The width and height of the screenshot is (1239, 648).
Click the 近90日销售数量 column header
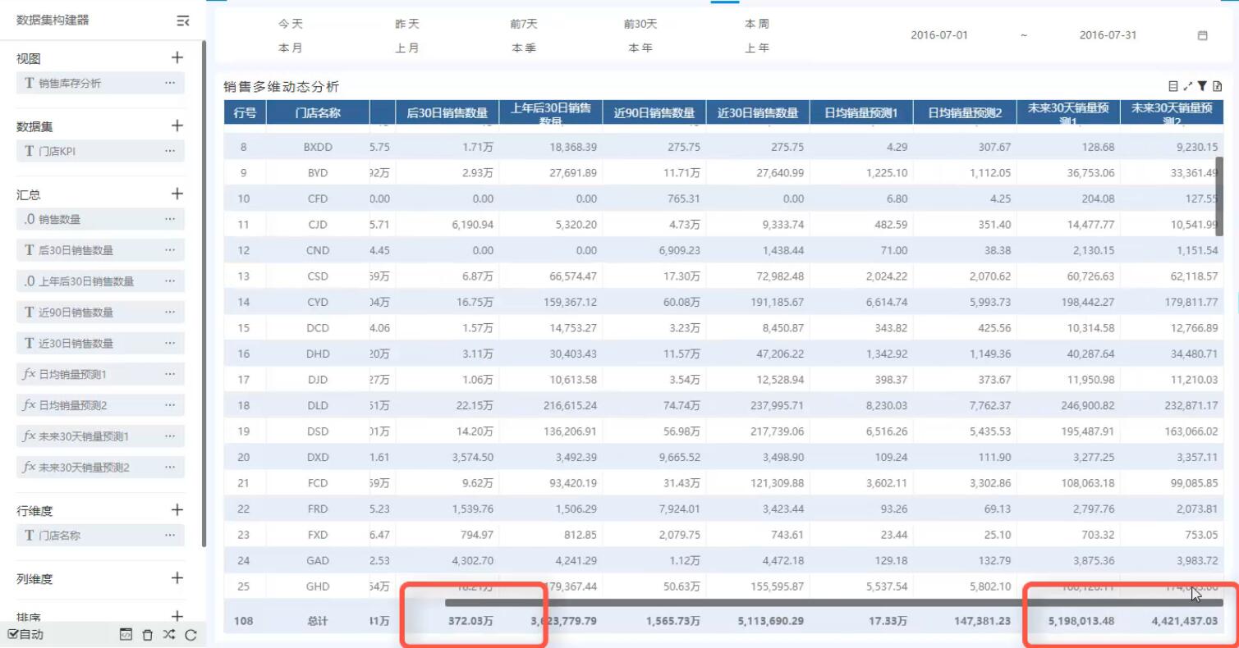pyautogui.click(x=654, y=113)
